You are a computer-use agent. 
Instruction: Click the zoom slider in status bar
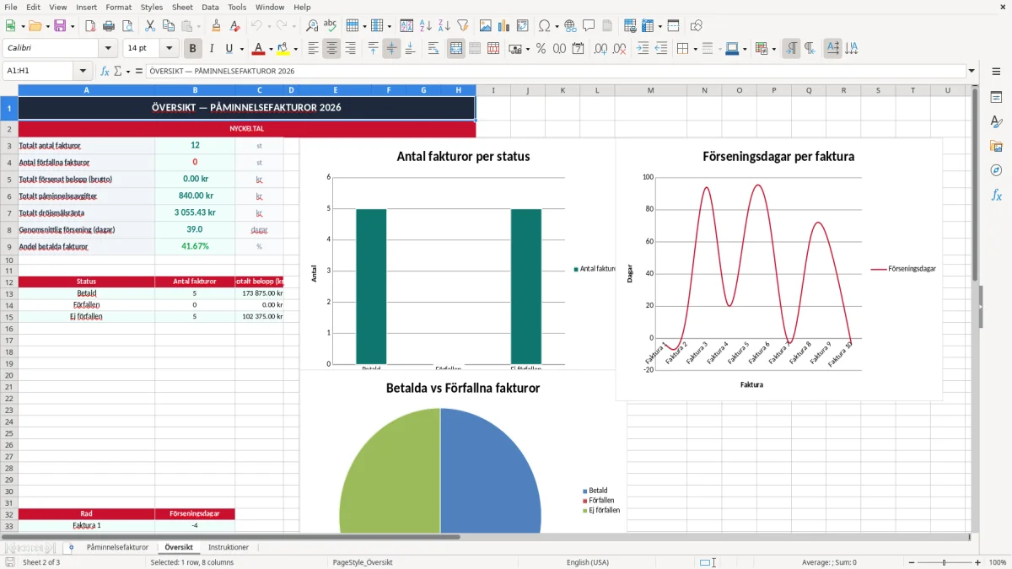945,562
